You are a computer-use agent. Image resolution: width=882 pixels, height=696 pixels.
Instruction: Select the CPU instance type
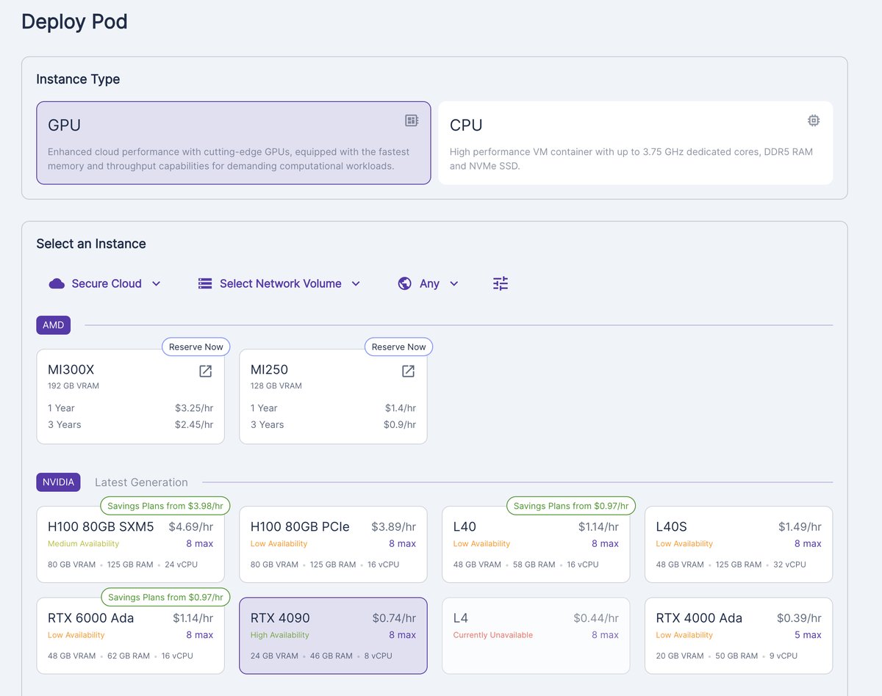click(x=635, y=142)
